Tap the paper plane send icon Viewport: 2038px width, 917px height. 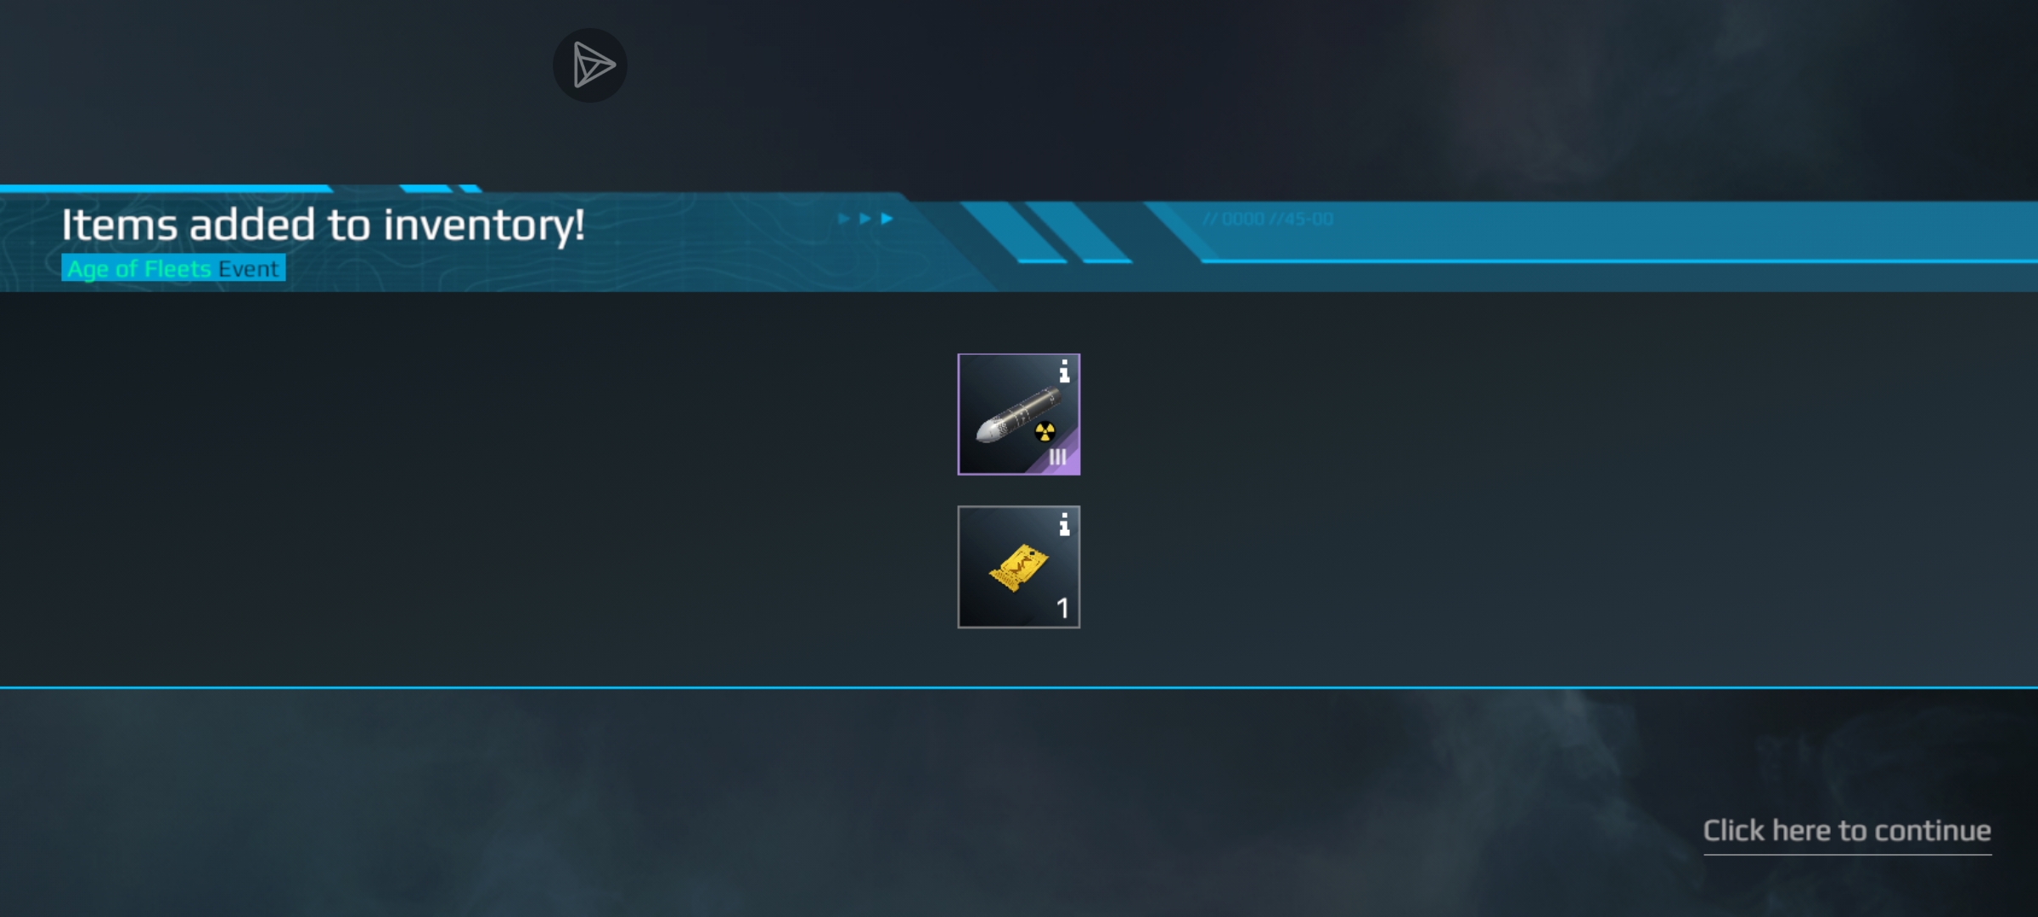tap(590, 65)
